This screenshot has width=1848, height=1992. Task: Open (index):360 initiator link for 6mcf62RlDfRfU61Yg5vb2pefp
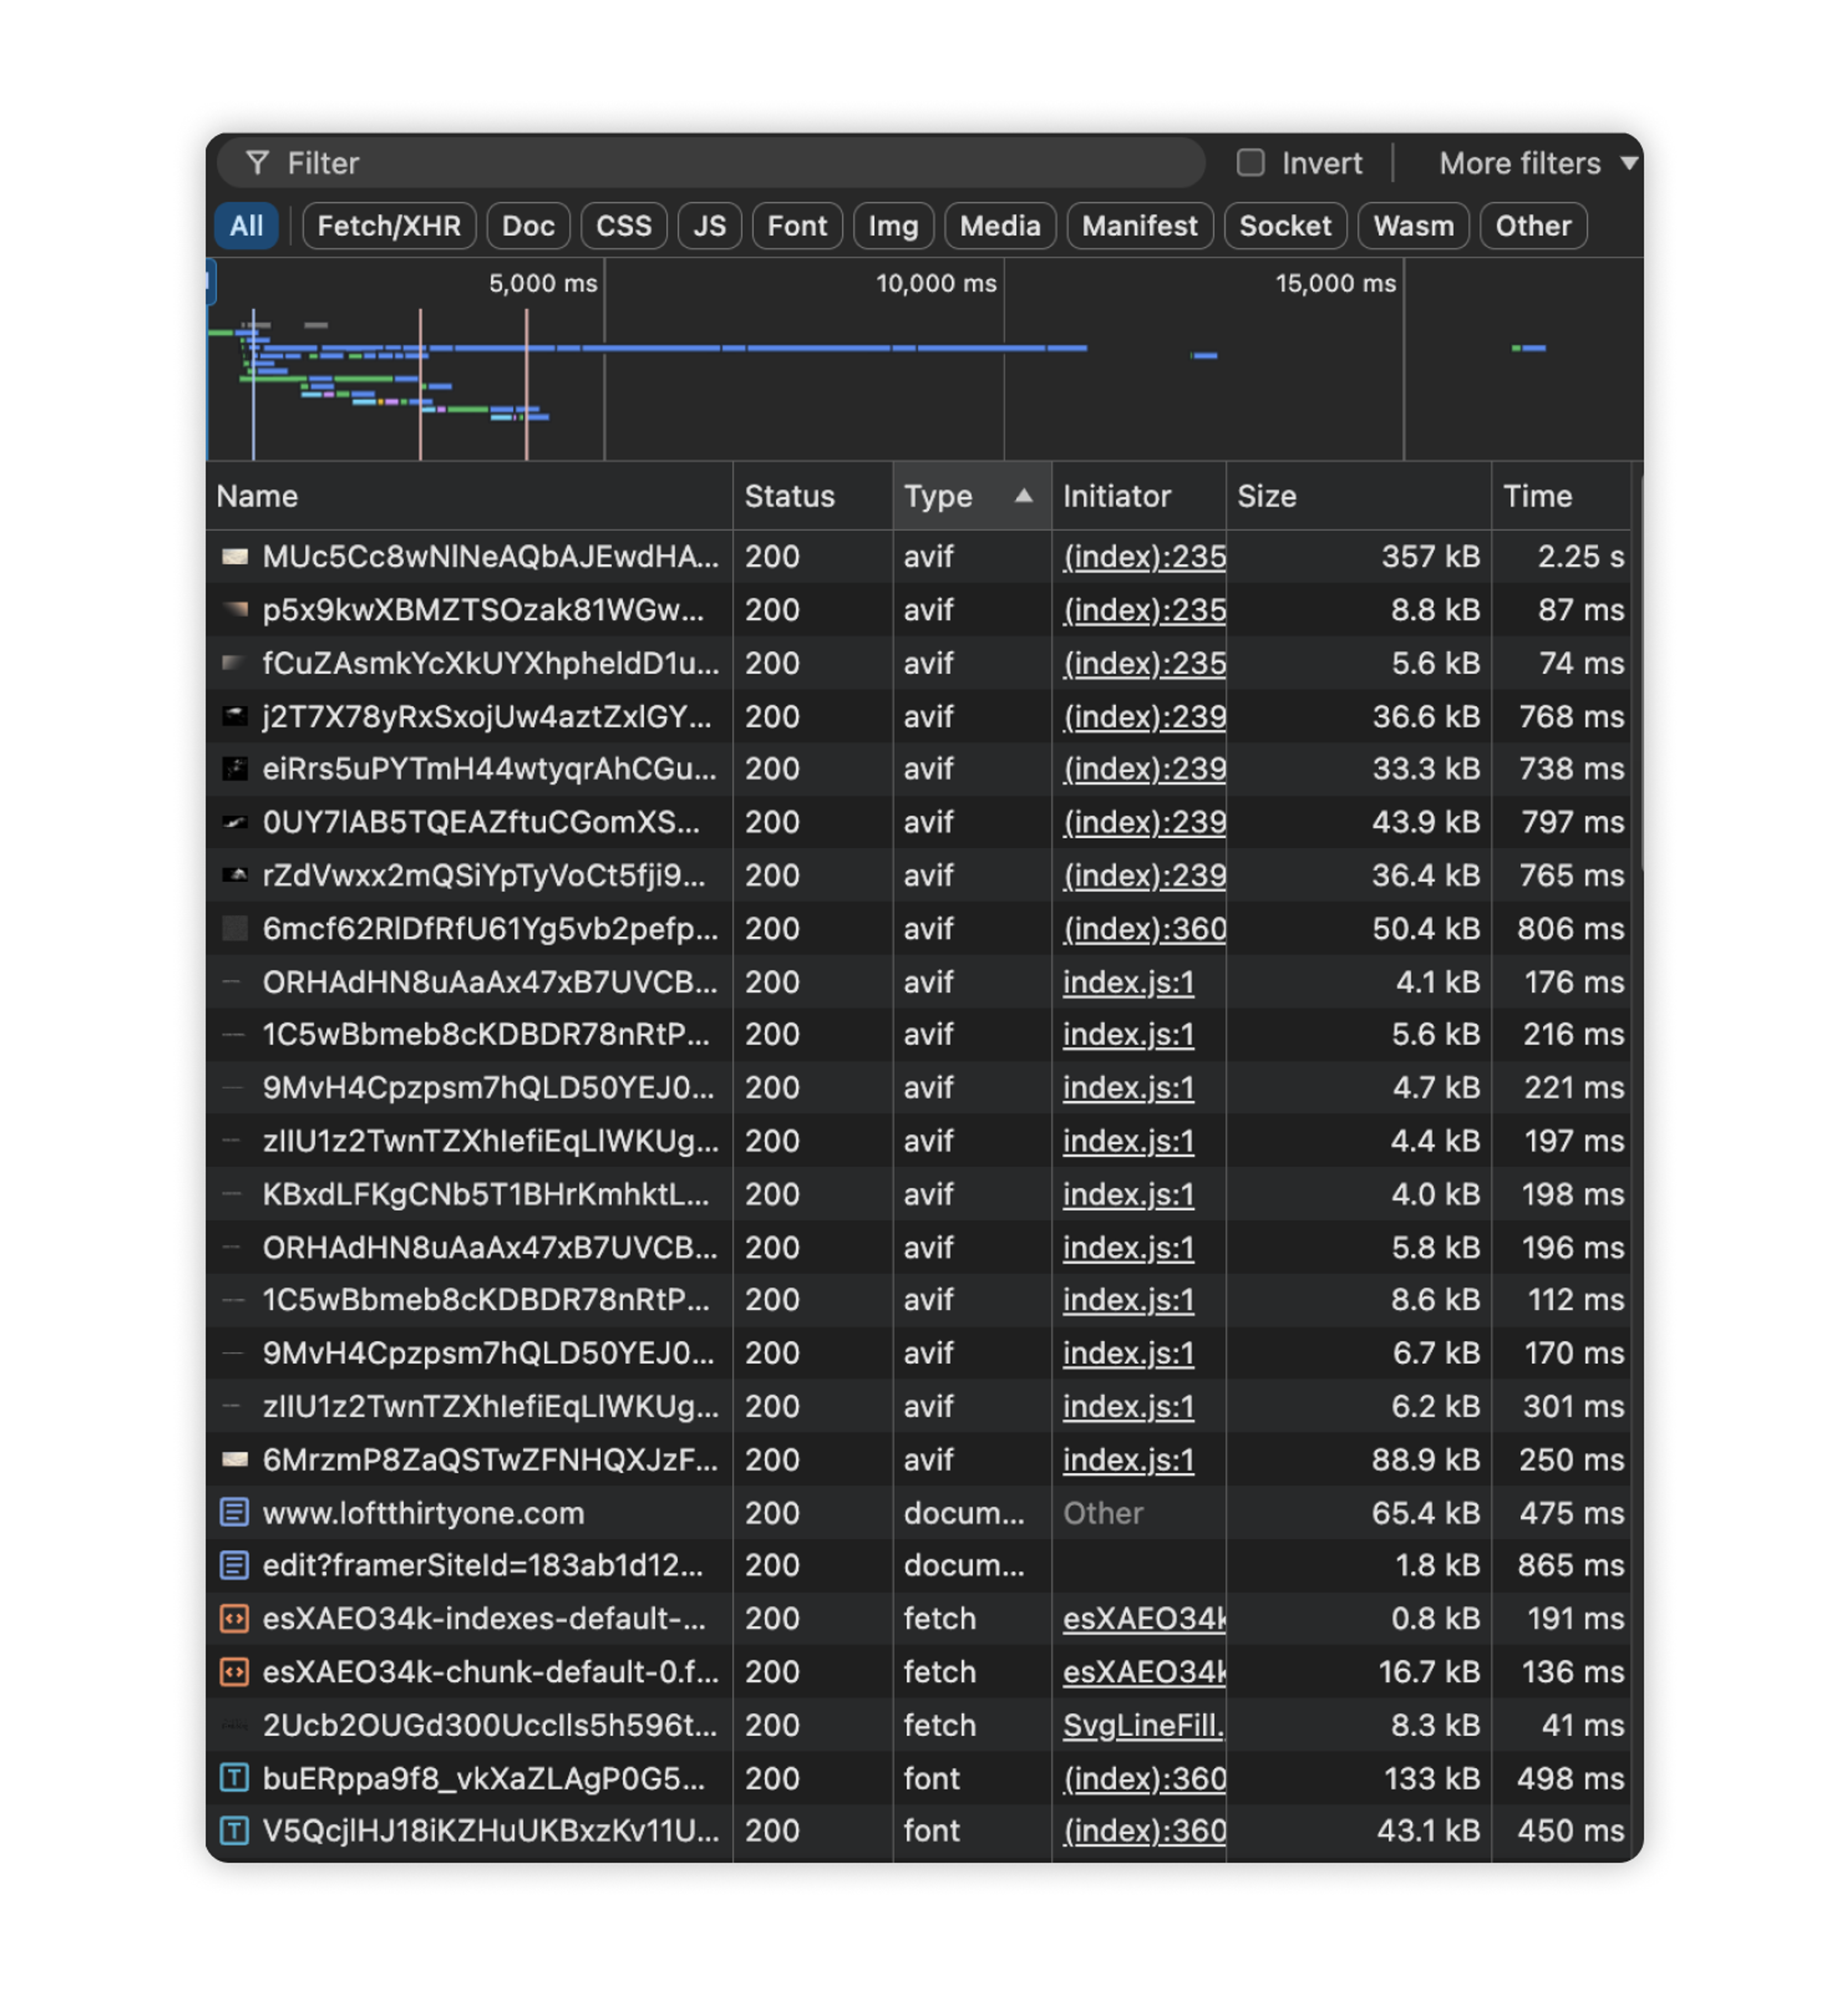(1144, 928)
